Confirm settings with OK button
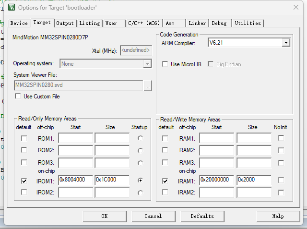Viewport: 307px width, 229px height. 105,216
